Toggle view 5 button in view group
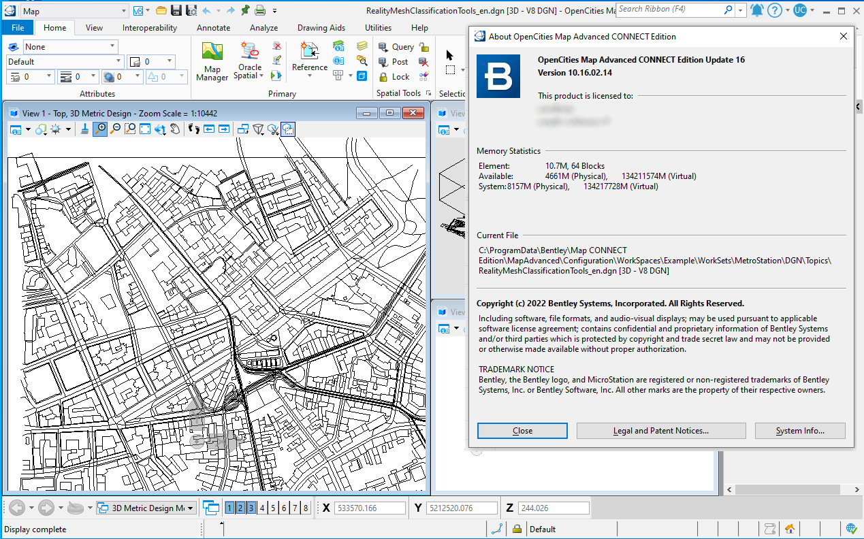864x539 pixels. 273,508
